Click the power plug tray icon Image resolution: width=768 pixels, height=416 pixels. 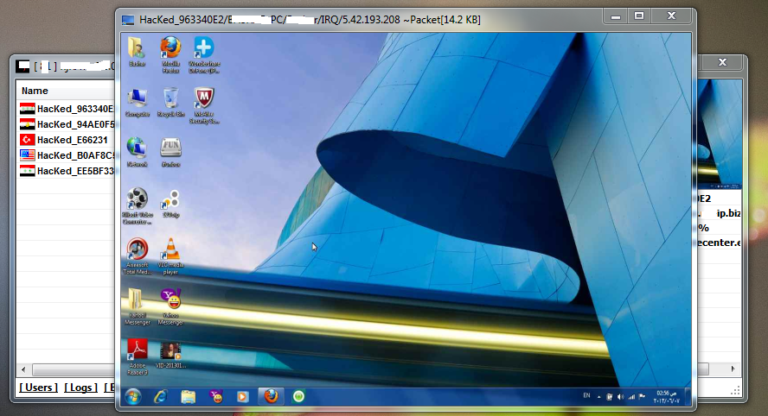609,397
